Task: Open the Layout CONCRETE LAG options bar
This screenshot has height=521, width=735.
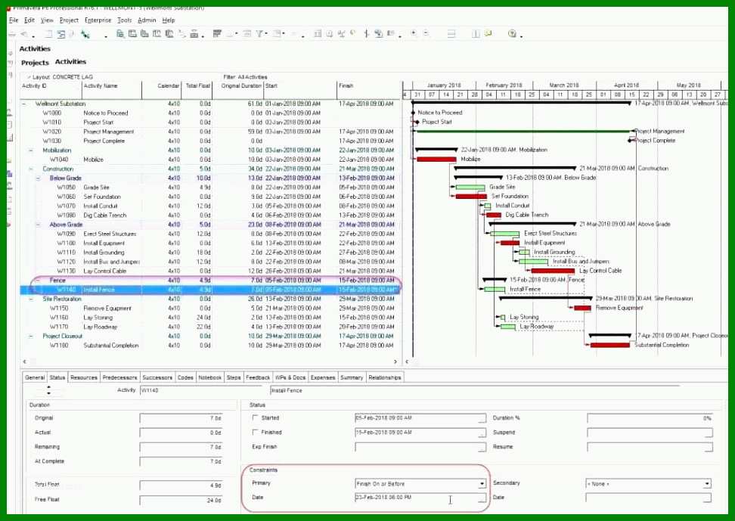Action: click(x=60, y=77)
